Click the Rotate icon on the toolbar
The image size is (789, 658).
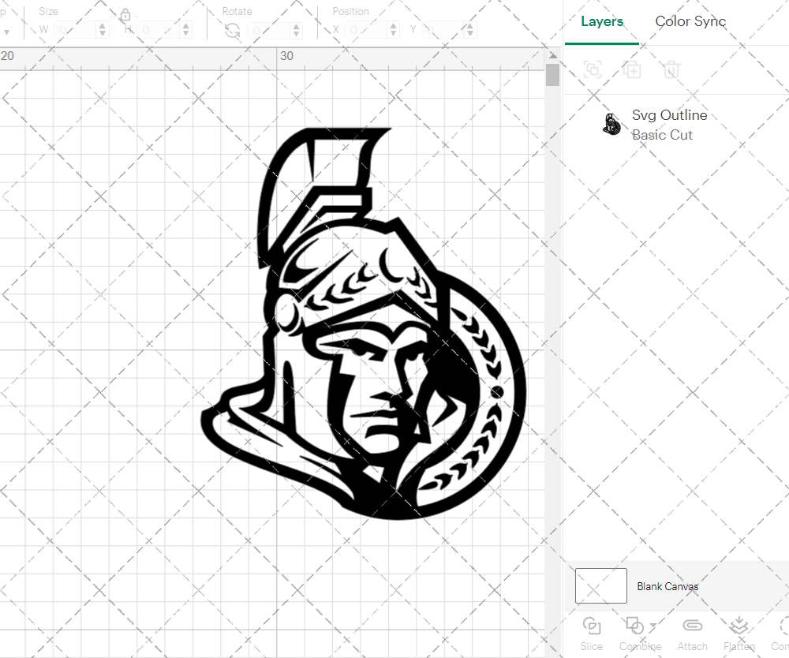(x=231, y=29)
